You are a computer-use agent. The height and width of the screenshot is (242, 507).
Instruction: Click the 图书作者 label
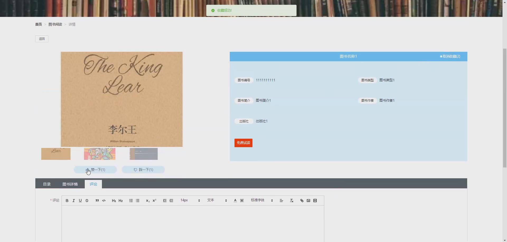coord(367,100)
